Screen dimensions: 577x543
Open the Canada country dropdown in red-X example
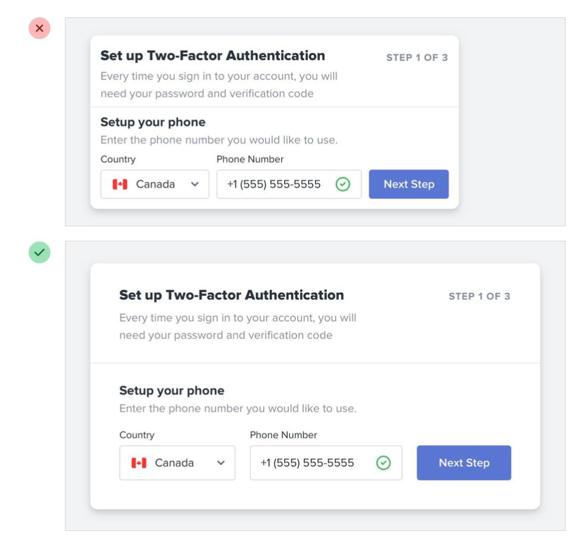point(155,184)
